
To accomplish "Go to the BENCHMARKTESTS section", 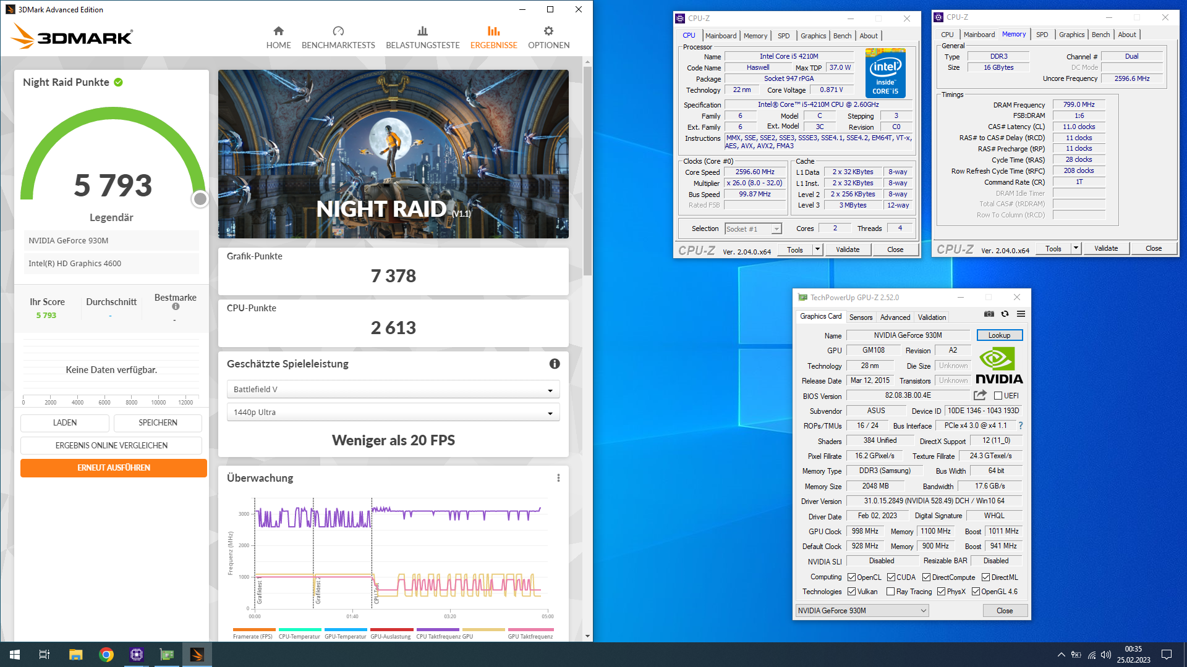I will coord(338,38).
